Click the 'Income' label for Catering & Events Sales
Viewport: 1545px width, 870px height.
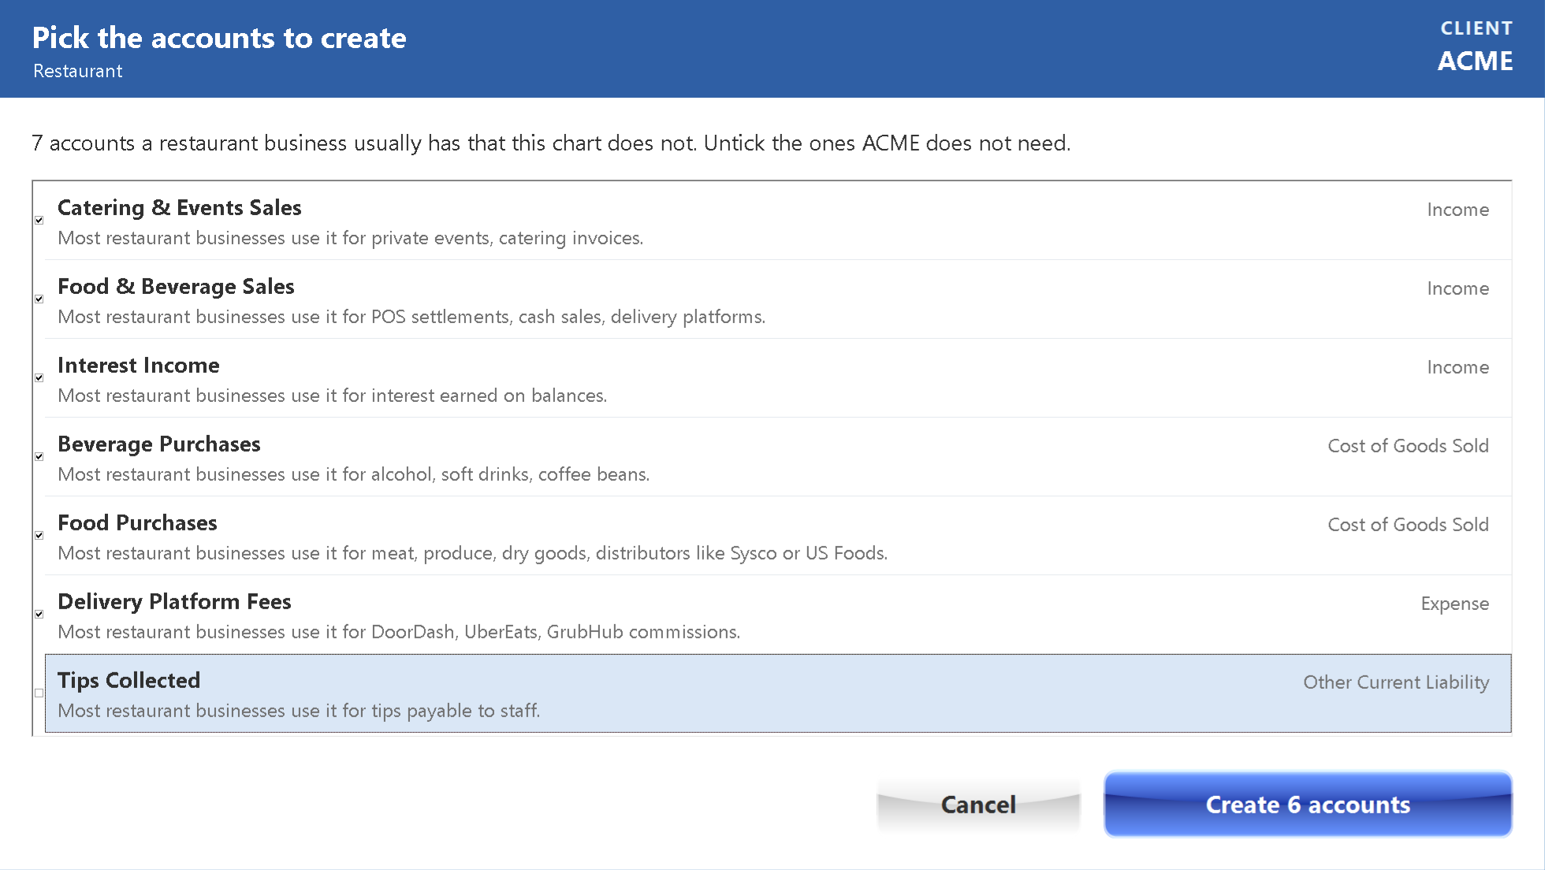point(1458,210)
